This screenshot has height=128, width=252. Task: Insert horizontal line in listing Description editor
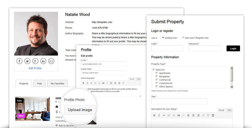184,115
